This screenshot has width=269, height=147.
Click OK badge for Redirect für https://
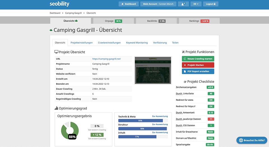(x=211, y=106)
